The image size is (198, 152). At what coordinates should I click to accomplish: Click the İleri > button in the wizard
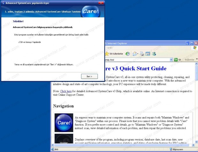click(x=89, y=76)
